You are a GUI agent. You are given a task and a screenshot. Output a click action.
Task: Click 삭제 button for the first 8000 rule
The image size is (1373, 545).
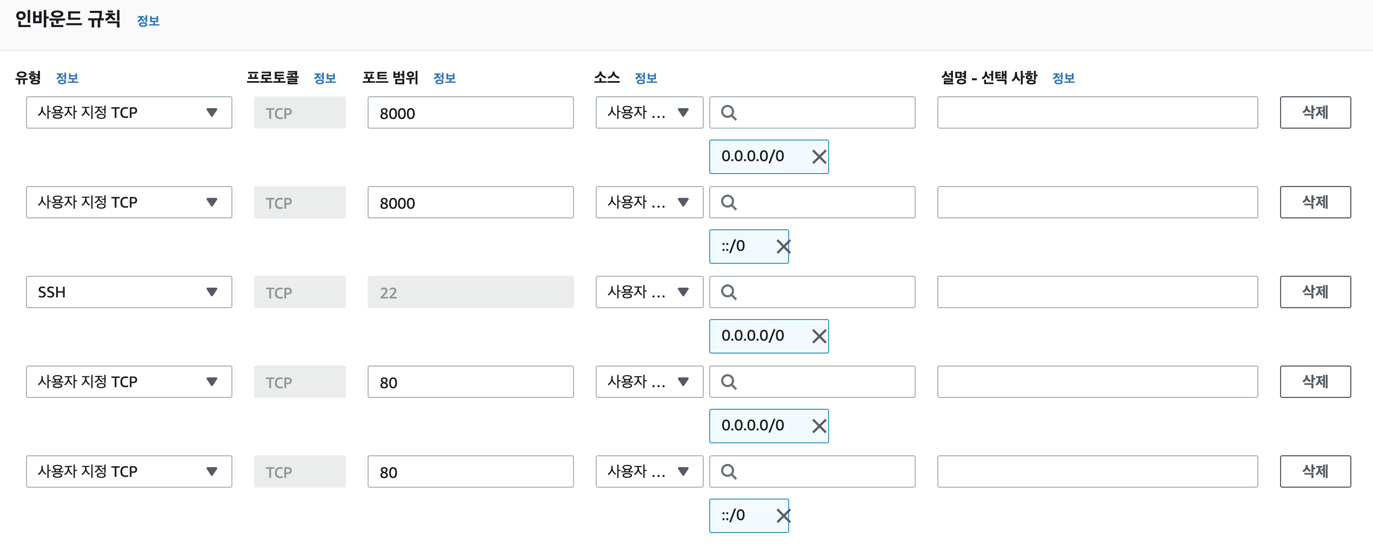click(x=1315, y=112)
